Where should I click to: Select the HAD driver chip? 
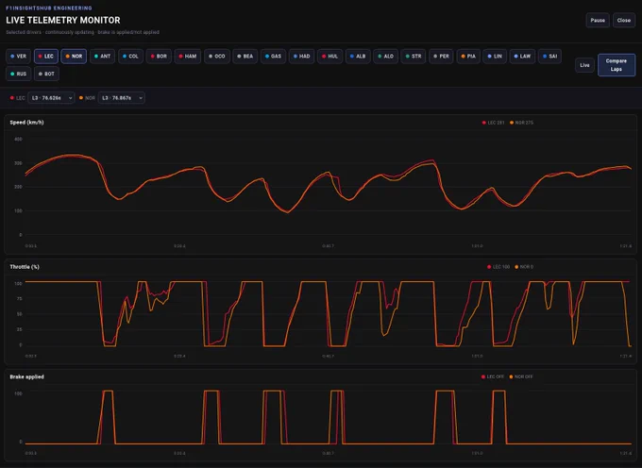coord(302,57)
